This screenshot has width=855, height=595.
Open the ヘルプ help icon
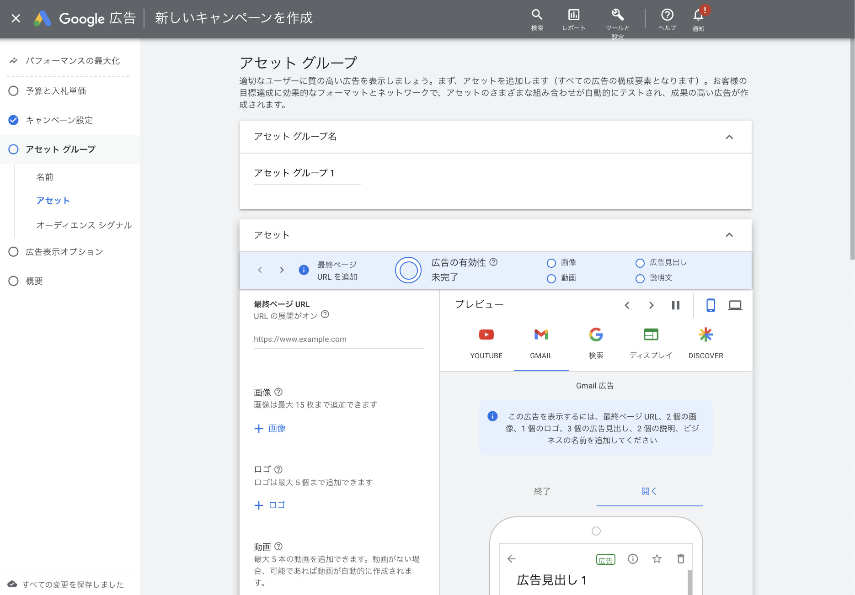pos(668,16)
